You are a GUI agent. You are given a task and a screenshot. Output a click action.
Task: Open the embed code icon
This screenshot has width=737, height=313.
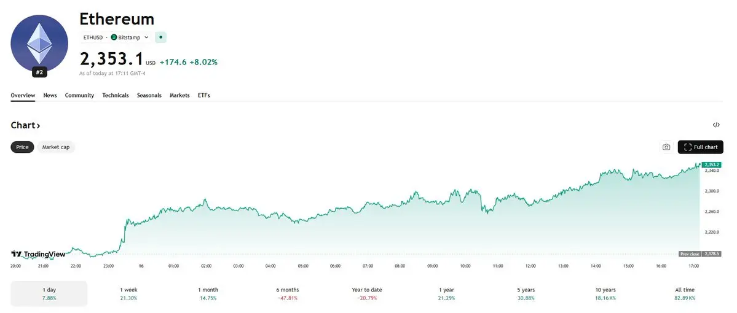coord(716,125)
